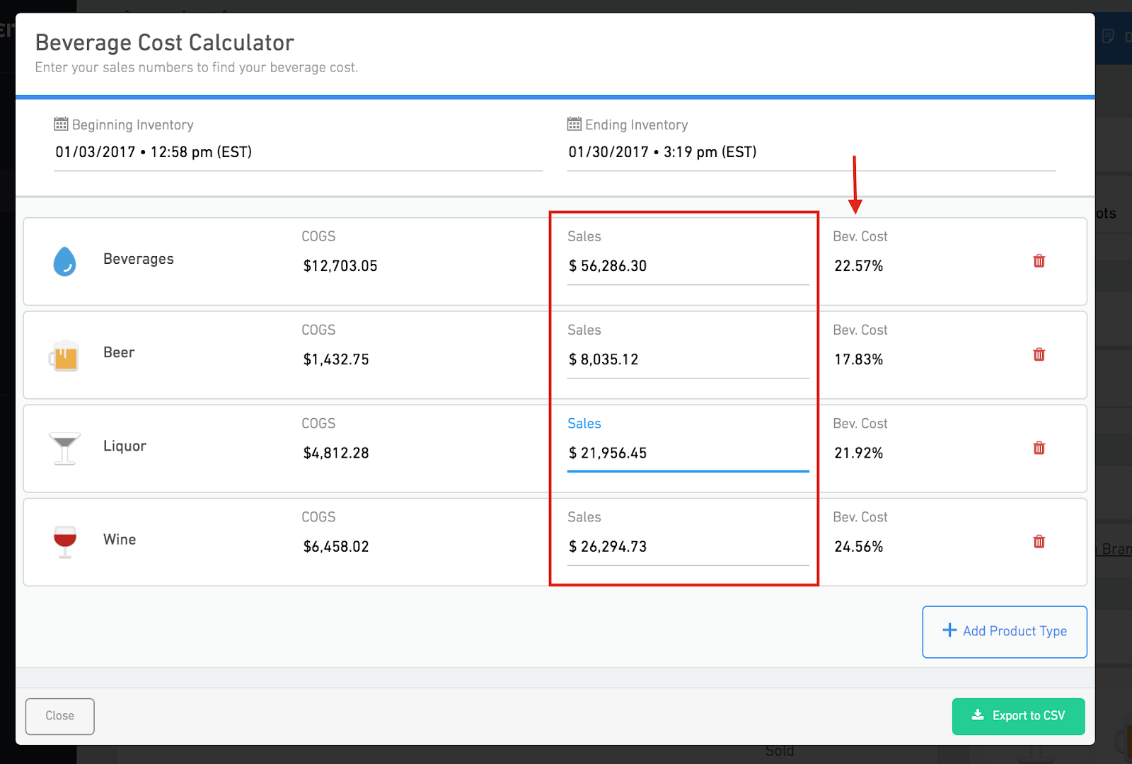Click the Beer row trash icon

[x=1039, y=354]
